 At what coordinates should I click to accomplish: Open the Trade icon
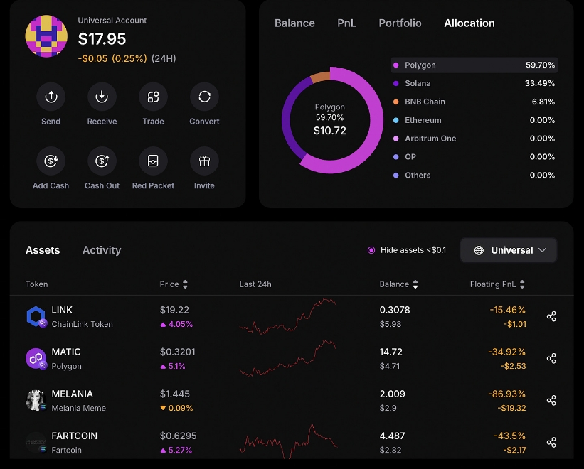point(153,97)
